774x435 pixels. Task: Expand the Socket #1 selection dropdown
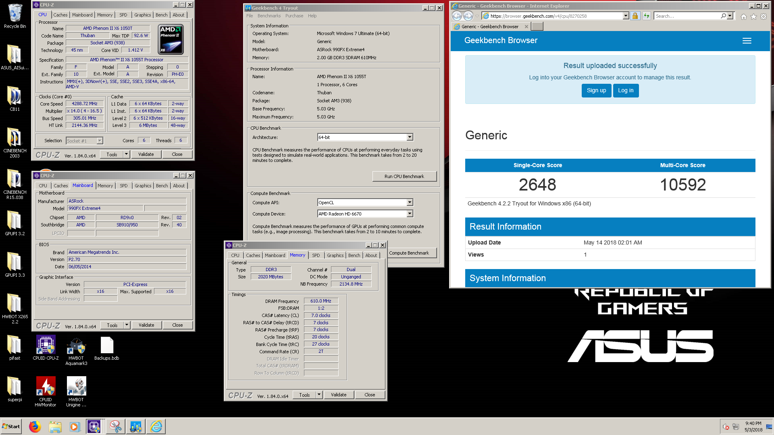pos(100,141)
